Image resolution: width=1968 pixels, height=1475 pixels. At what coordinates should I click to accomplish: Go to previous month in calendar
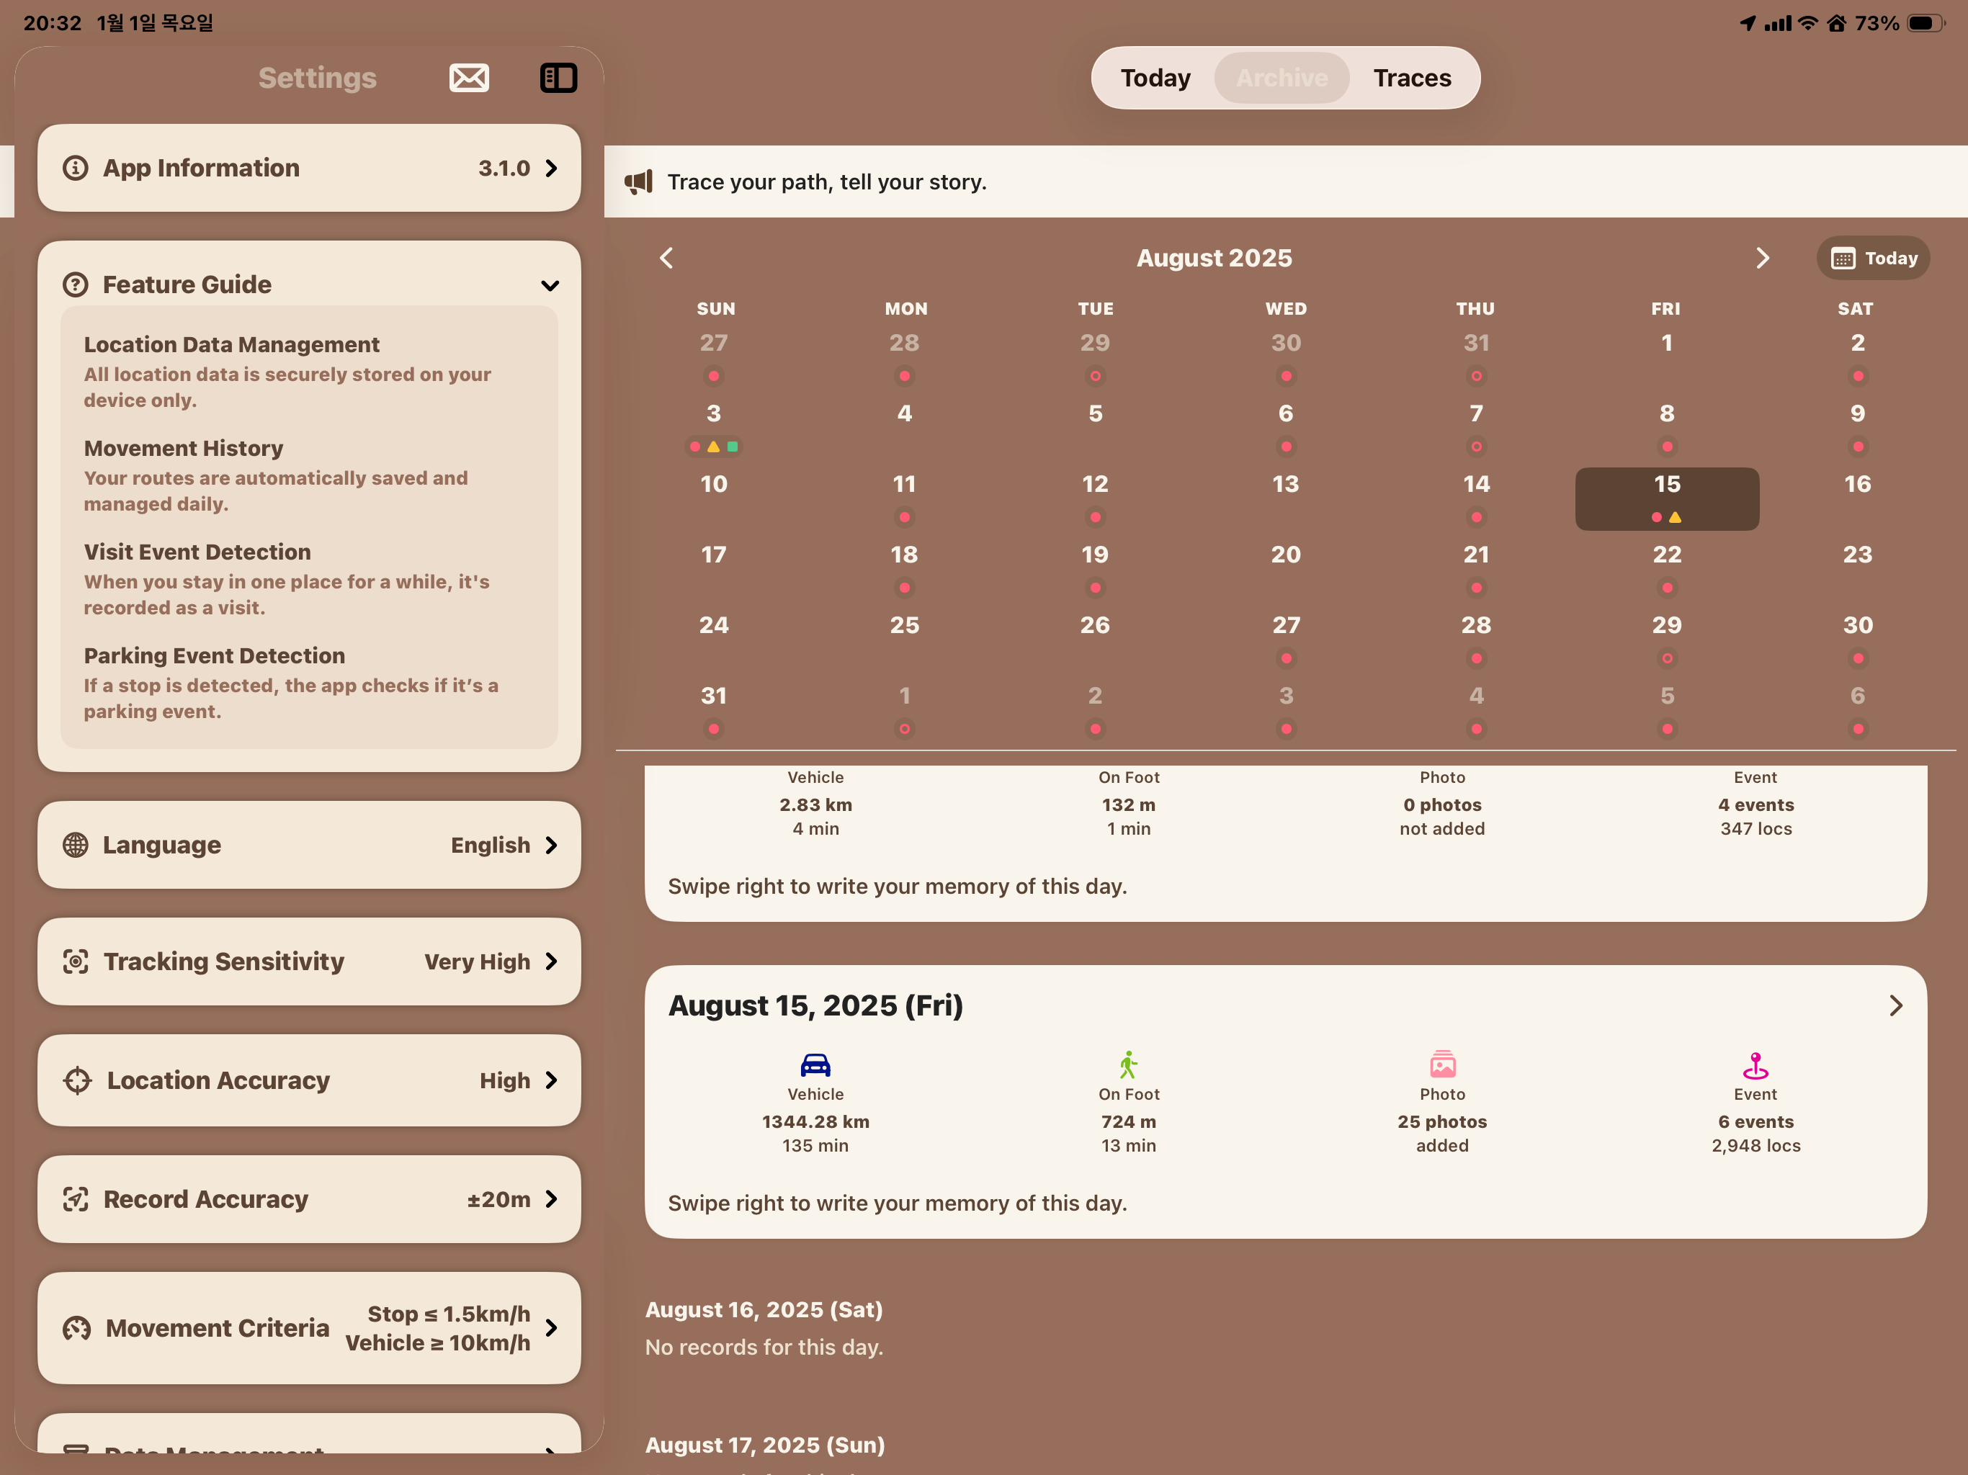[666, 258]
